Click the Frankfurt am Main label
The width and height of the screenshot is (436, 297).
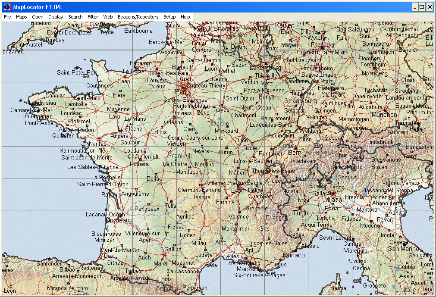pyautogui.click(x=322, y=53)
